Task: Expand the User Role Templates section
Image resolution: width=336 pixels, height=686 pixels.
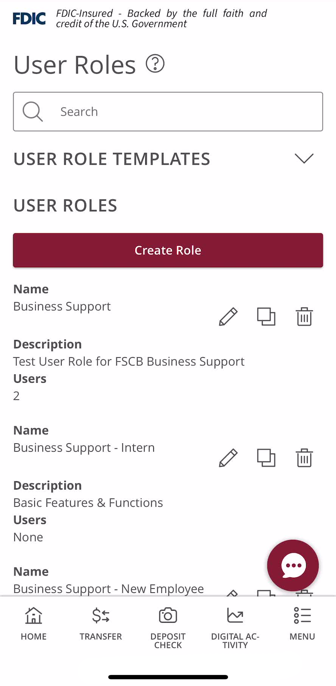Action: (x=304, y=159)
